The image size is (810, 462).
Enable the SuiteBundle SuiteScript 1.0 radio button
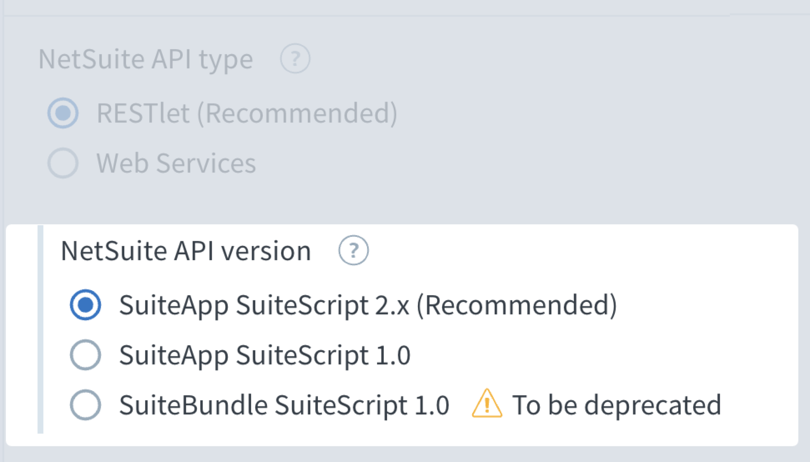pyautogui.click(x=86, y=405)
